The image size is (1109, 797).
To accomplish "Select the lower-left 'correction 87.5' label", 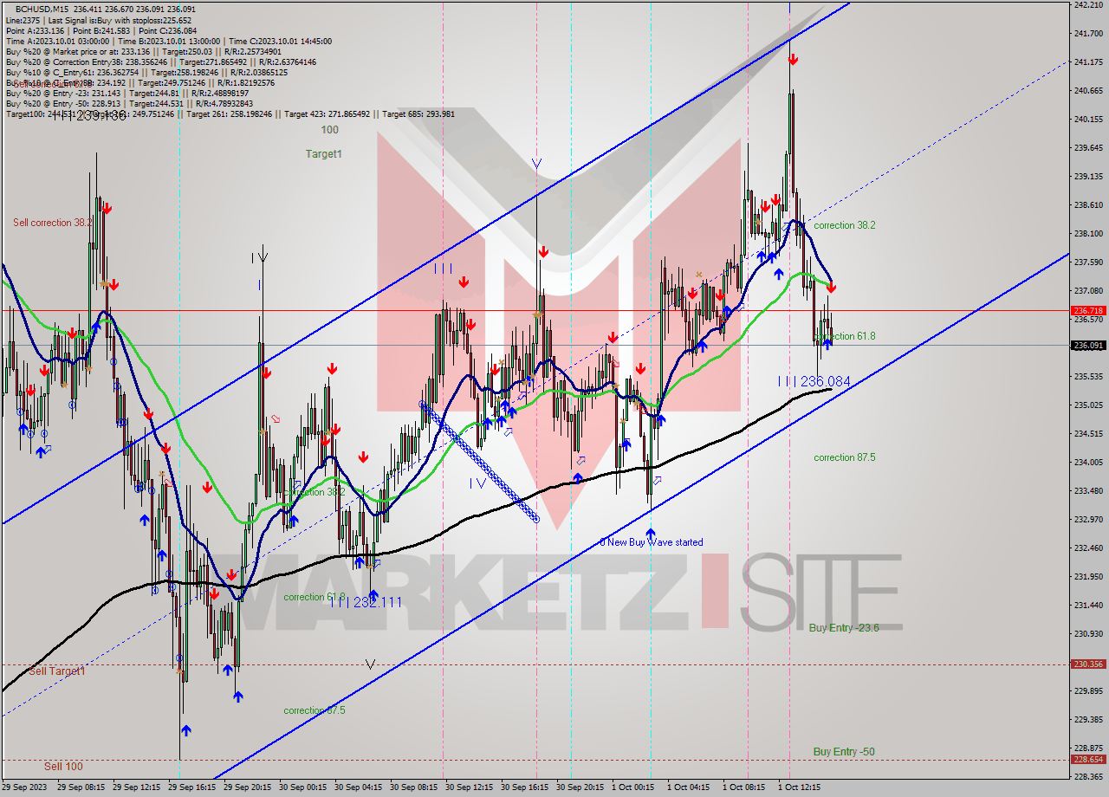I will [x=315, y=710].
